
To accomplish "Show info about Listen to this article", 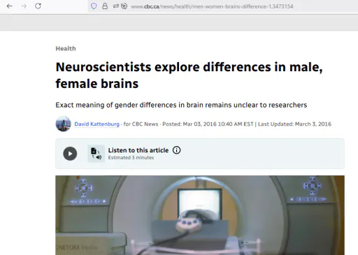I will click(x=176, y=150).
